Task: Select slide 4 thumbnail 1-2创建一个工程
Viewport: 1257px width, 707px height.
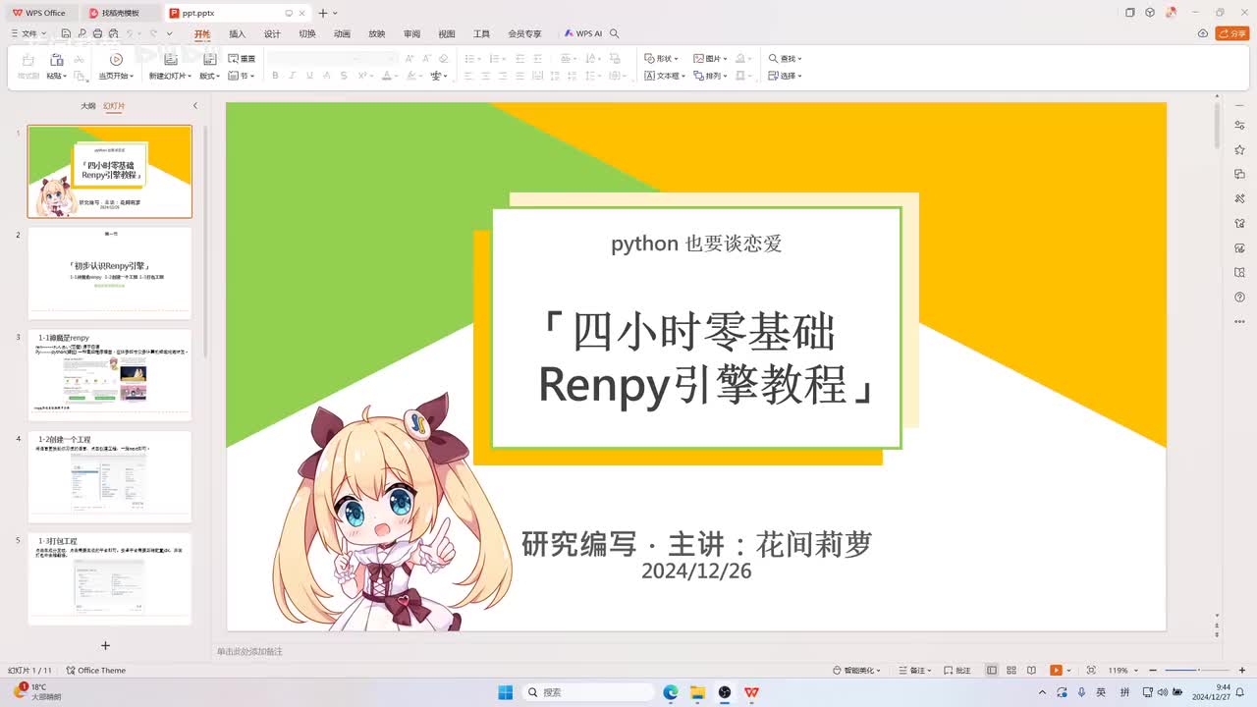Action: (110, 476)
